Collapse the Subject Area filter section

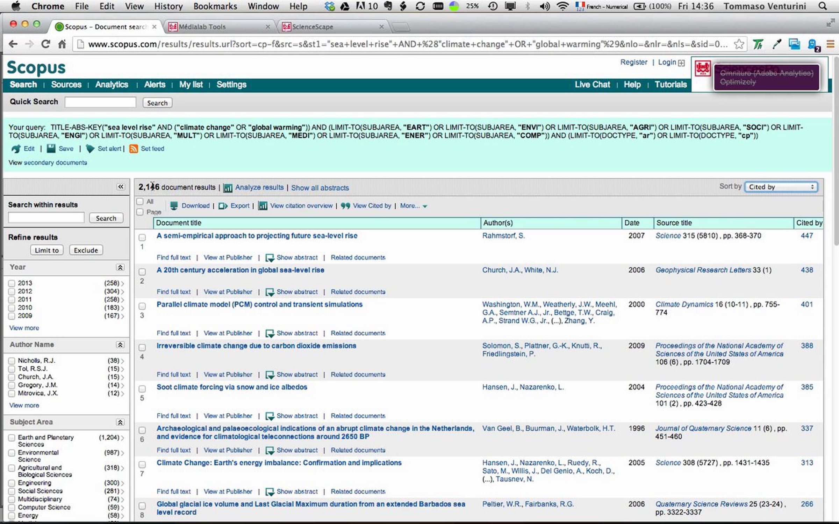[x=120, y=423]
